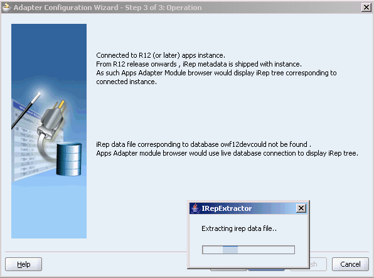Click the 'Extracting irep data file..' text

coord(239,228)
